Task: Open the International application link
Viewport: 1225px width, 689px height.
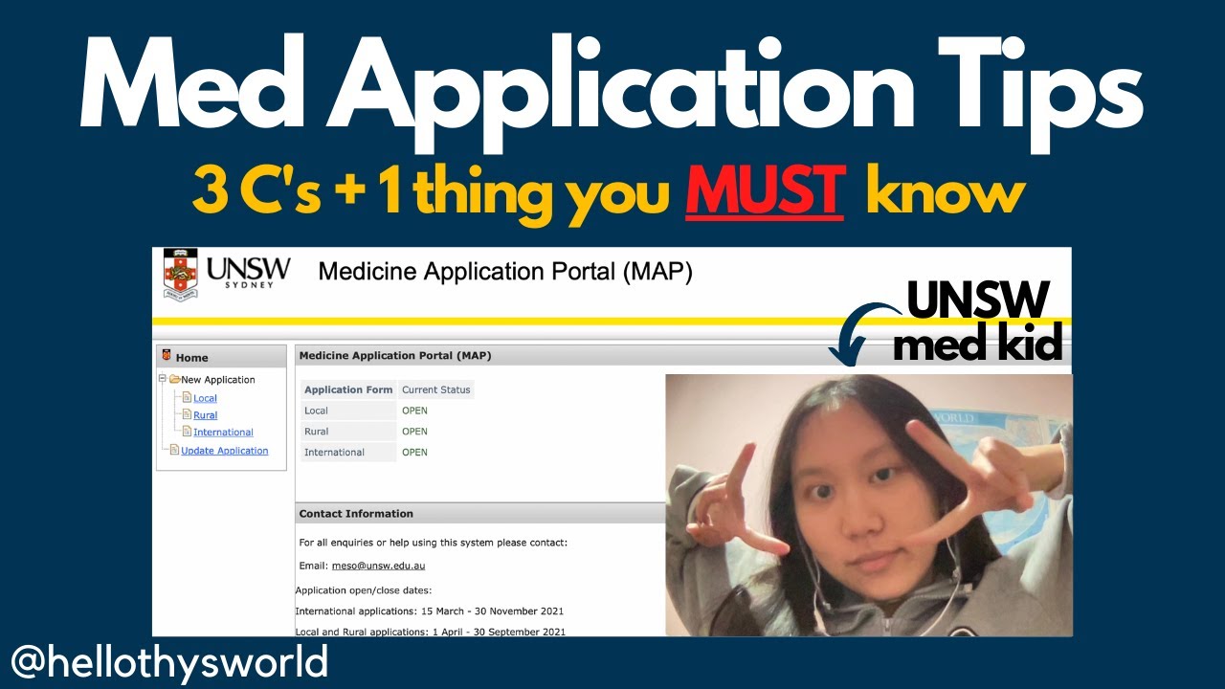Action: [x=223, y=433]
